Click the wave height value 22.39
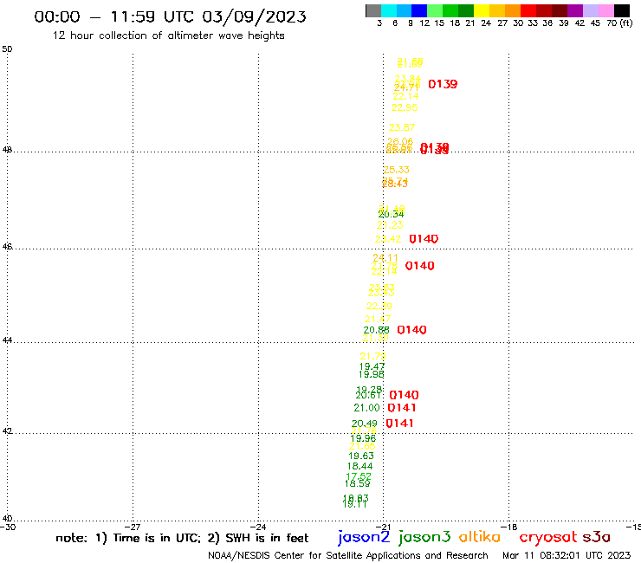 [x=379, y=306]
